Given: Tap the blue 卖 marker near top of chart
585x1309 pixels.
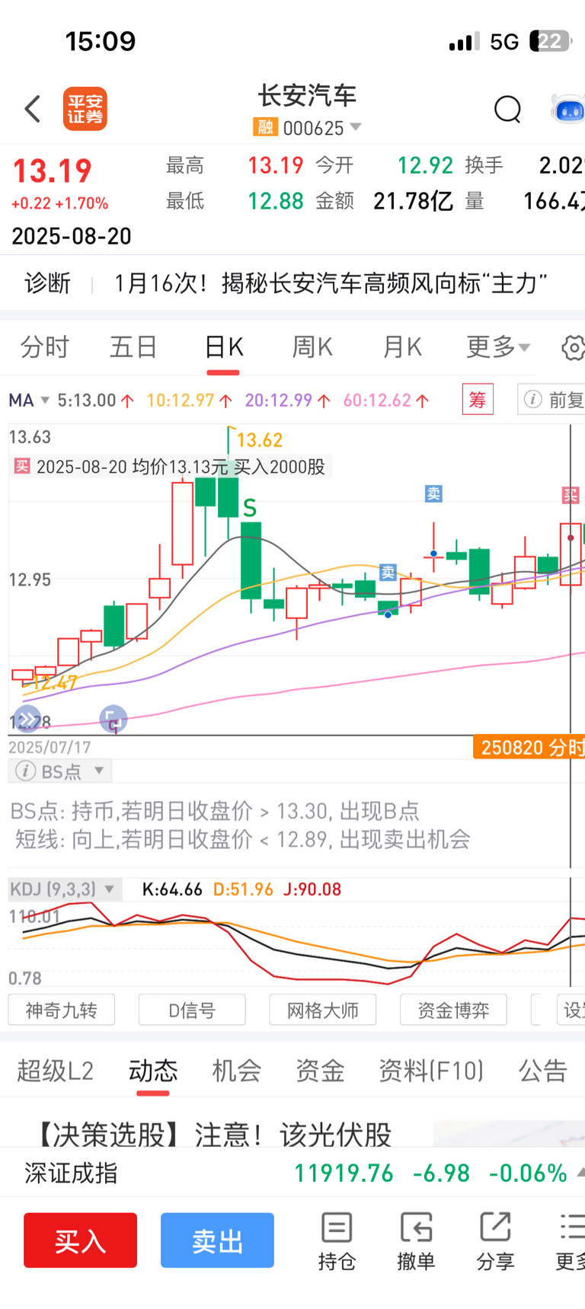Looking at the screenshot, I should [433, 494].
